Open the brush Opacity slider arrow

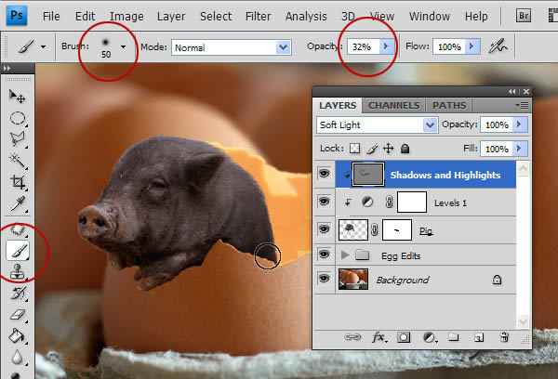pyautogui.click(x=386, y=46)
